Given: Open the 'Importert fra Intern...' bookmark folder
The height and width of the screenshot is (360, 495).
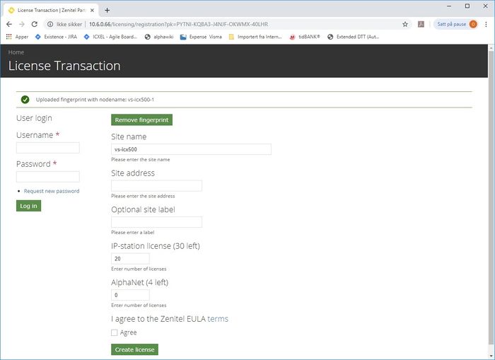Looking at the screenshot, I should pyautogui.click(x=255, y=37).
